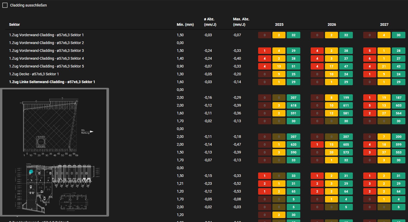Image resolution: width=408 pixels, height=222 pixels.
Task: Open row 1.Zug Vorderwand-Cladding Sektor 1
Action: (46, 35)
